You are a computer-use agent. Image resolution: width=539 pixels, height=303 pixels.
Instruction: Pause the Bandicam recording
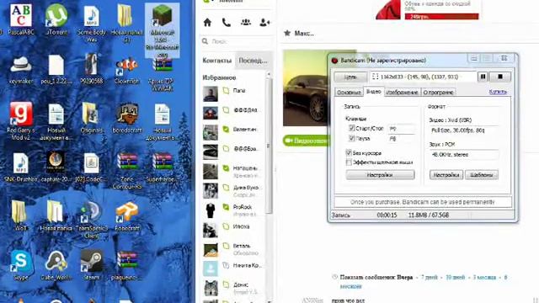tap(483, 77)
